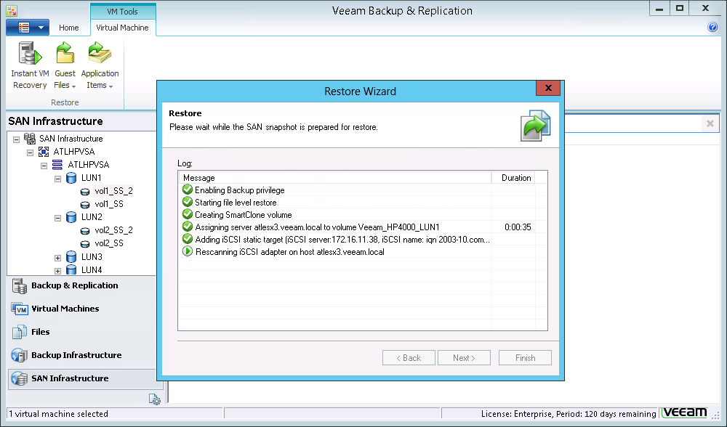This screenshot has height=427, width=727.
Task: Open the help question mark icon
Action: [712, 27]
